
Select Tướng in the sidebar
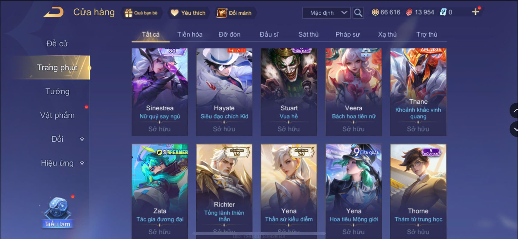(57, 91)
